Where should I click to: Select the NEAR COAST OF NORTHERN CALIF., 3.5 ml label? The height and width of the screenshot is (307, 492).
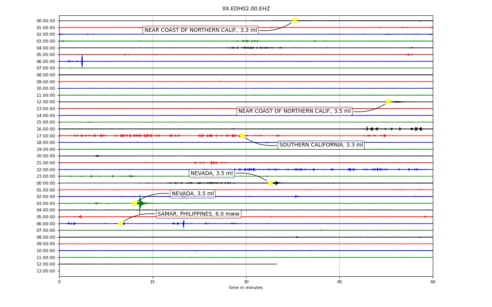tap(294, 111)
